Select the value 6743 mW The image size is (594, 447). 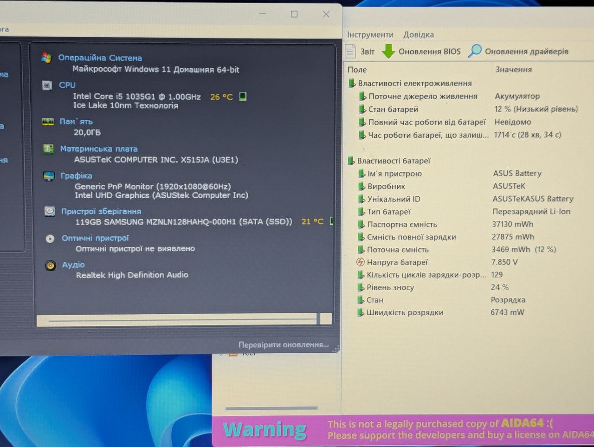click(x=507, y=312)
